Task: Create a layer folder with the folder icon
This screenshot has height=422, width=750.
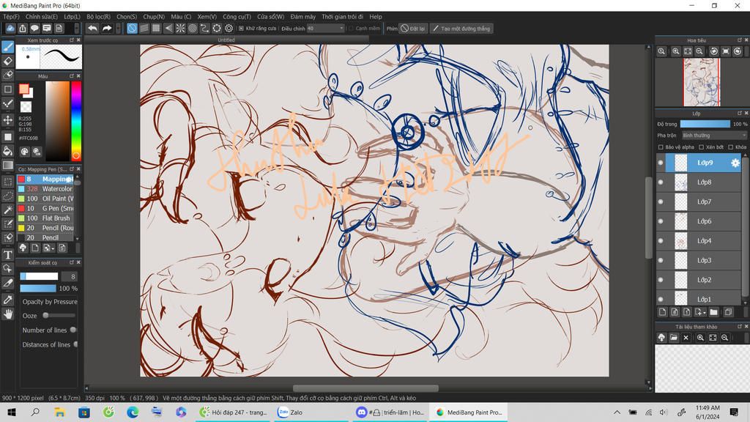Action: pos(713,312)
